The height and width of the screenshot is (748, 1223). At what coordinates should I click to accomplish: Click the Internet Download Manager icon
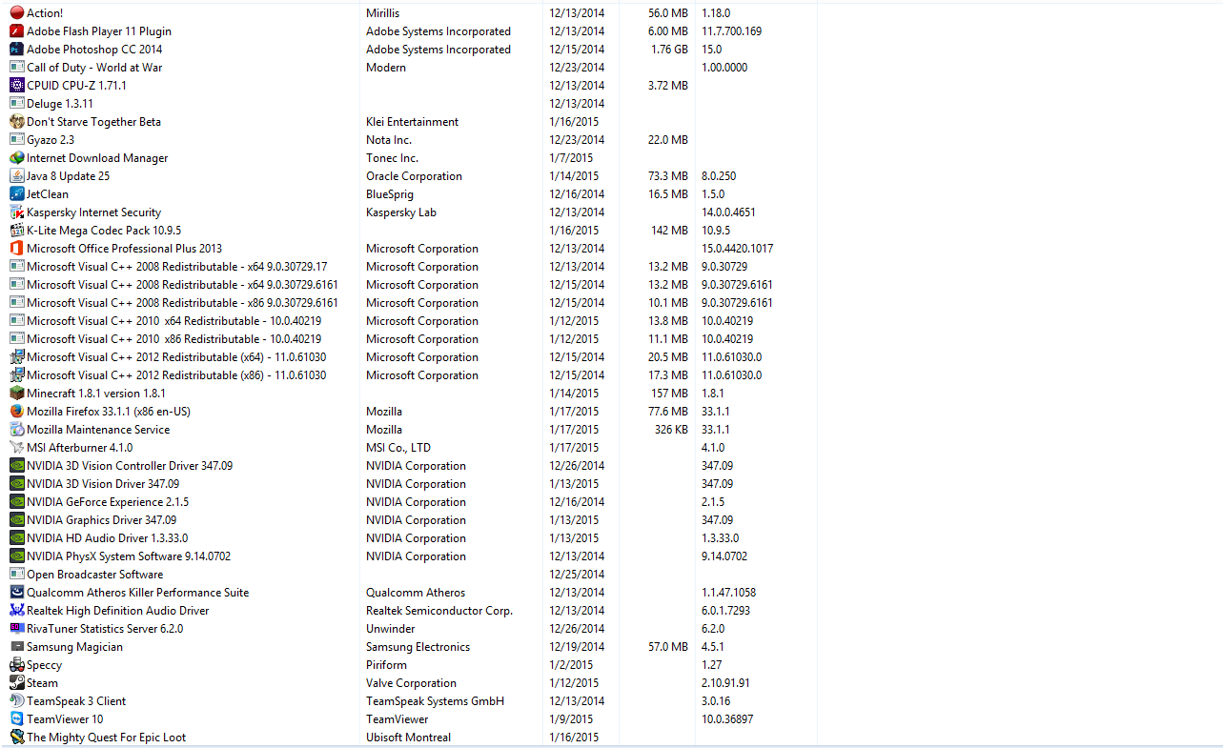pos(17,158)
